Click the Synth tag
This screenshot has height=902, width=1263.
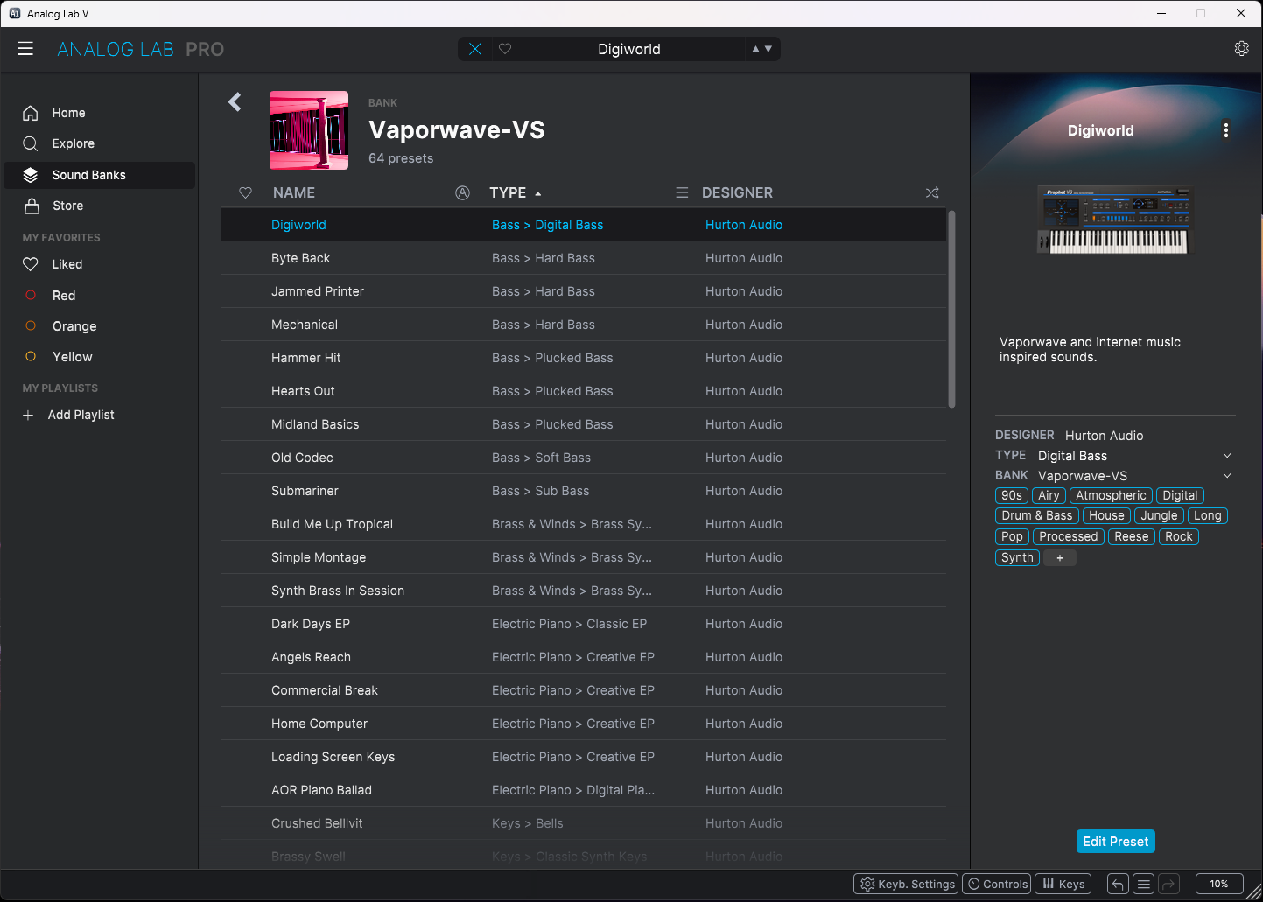1017,557
